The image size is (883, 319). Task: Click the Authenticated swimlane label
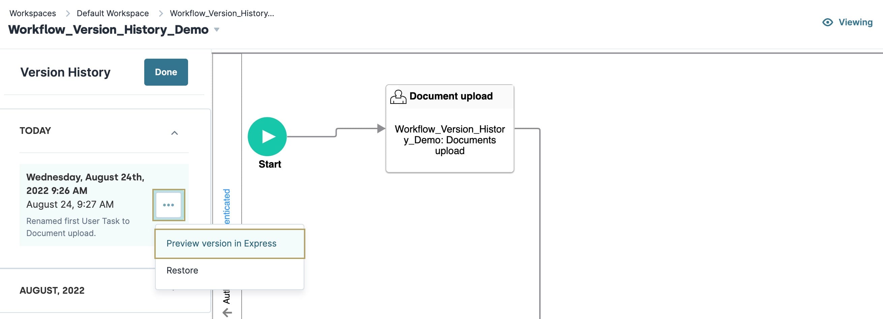click(x=226, y=206)
